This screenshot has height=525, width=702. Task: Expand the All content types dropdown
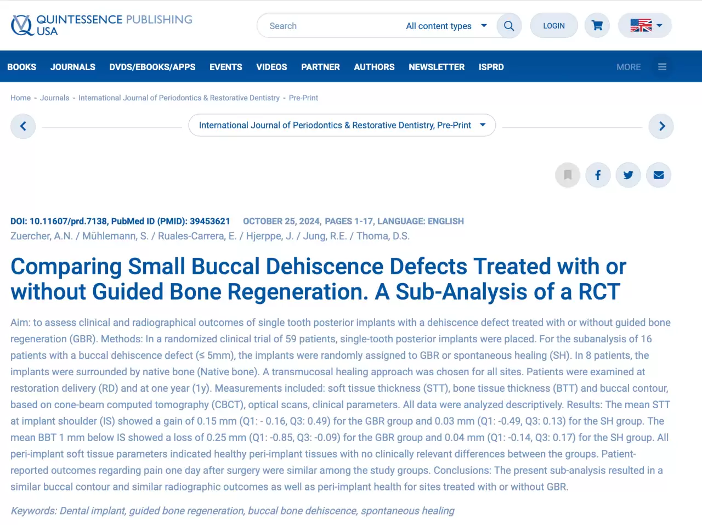[446, 26]
